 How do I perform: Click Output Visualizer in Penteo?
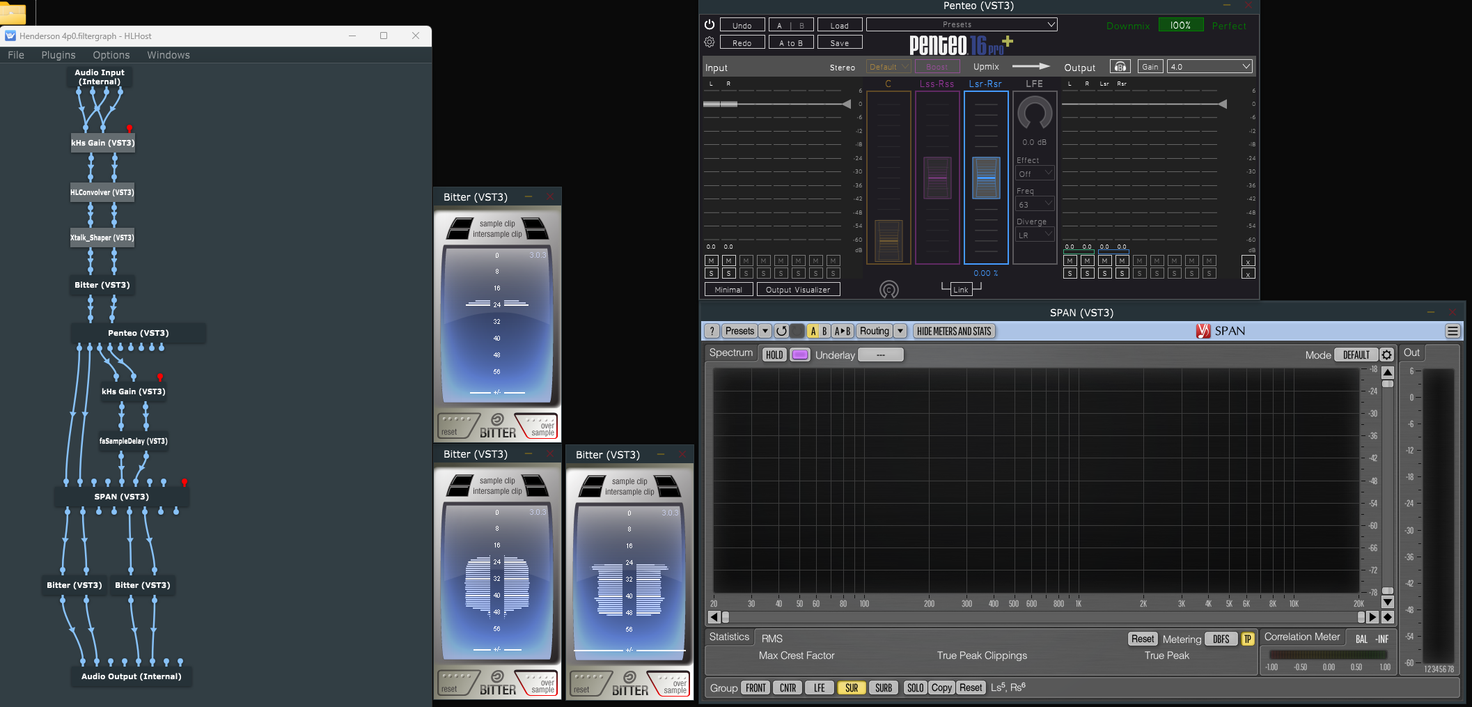(798, 290)
